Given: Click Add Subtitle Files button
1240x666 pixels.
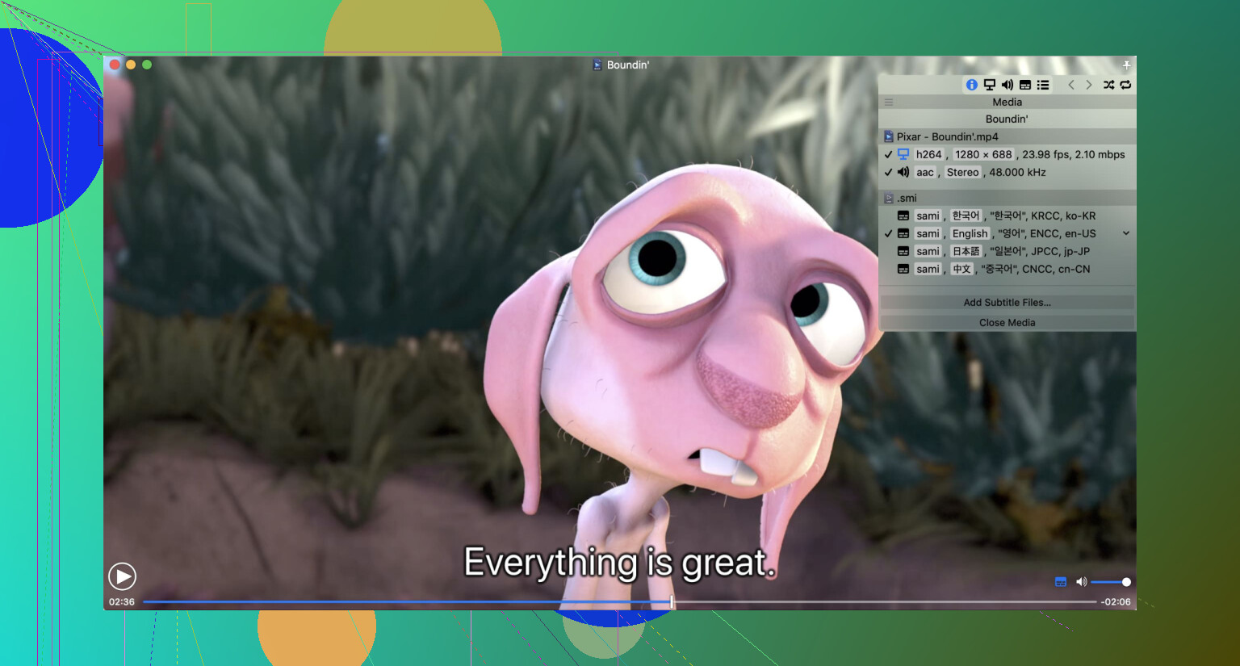Looking at the screenshot, I should 1007,303.
